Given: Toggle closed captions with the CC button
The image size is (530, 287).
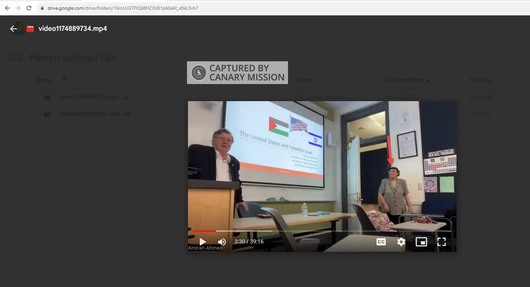Looking at the screenshot, I should [381, 242].
